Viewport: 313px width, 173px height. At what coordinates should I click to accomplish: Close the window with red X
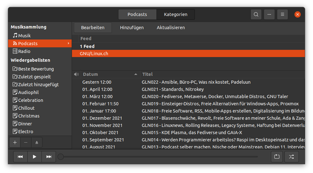click(297, 15)
